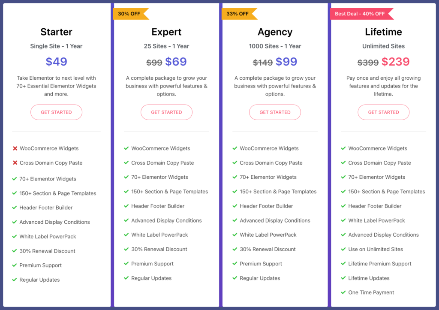439x310 pixels.
Task: Click the Starter plan GET STARTED button
Action: (x=56, y=112)
